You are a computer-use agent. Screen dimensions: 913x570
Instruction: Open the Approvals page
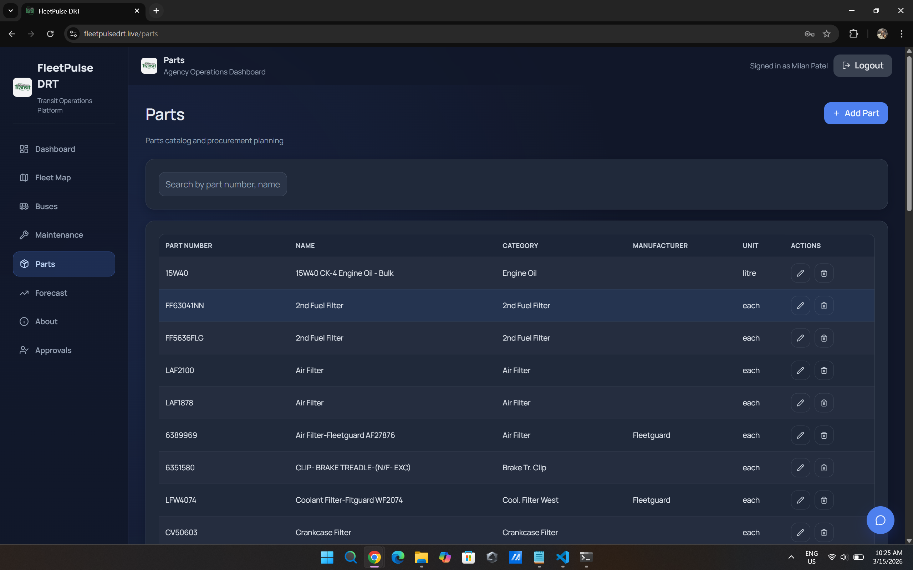point(53,350)
